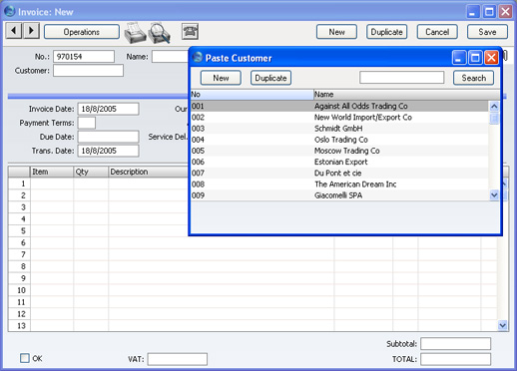The image size is (517, 371).
Task: Sort customer list by Name column
Action: (x=406, y=95)
